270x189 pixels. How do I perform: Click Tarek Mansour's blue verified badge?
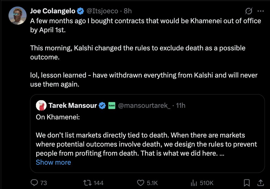[102, 106]
